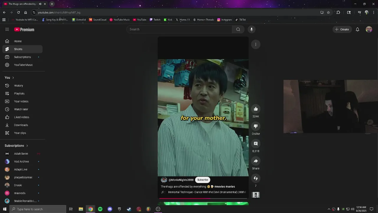The width and height of the screenshot is (378, 213).
Task: Open Immortal Technique sound link
Action: (x=207, y=192)
